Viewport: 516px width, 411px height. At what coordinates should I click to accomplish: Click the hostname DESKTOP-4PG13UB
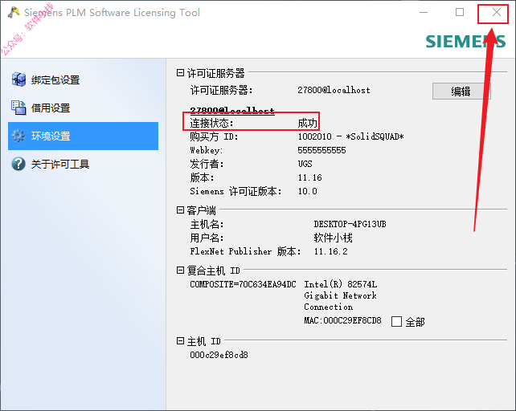(x=350, y=224)
